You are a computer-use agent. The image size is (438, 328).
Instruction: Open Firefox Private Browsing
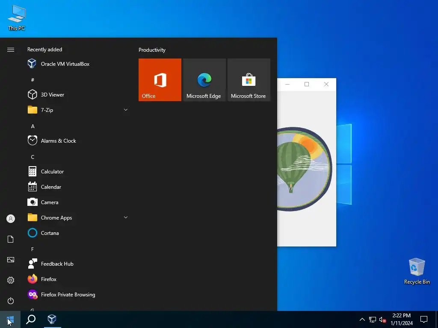pyautogui.click(x=78, y=295)
